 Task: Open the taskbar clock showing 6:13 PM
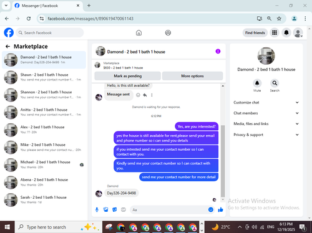286,227
